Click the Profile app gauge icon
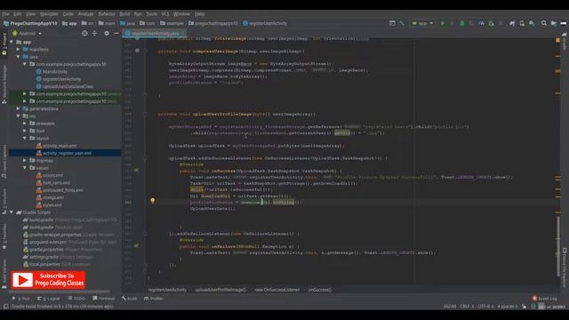Image resolution: width=569 pixels, height=320 pixels. tap(481, 23)
